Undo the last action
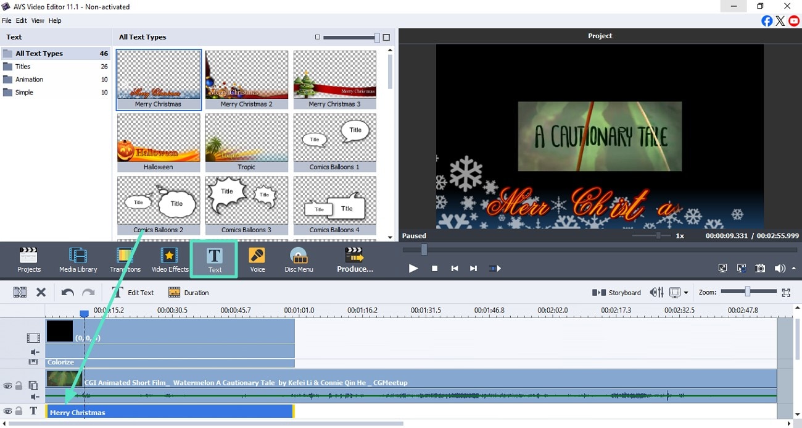802x428 pixels. (68, 292)
